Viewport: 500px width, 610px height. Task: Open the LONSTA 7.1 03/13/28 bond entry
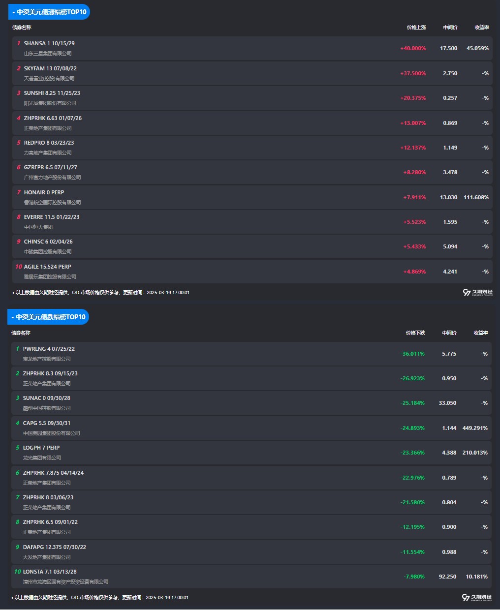(50, 572)
